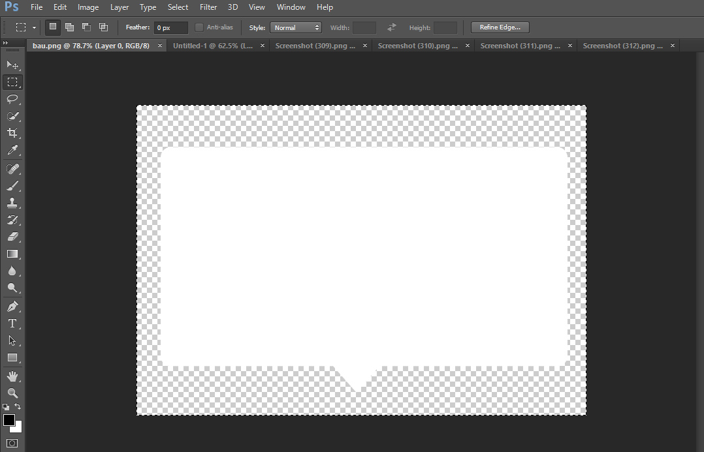The height and width of the screenshot is (452, 704).
Task: Close the Screenshot (312).png tab
Action: click(x=673, y=46)
